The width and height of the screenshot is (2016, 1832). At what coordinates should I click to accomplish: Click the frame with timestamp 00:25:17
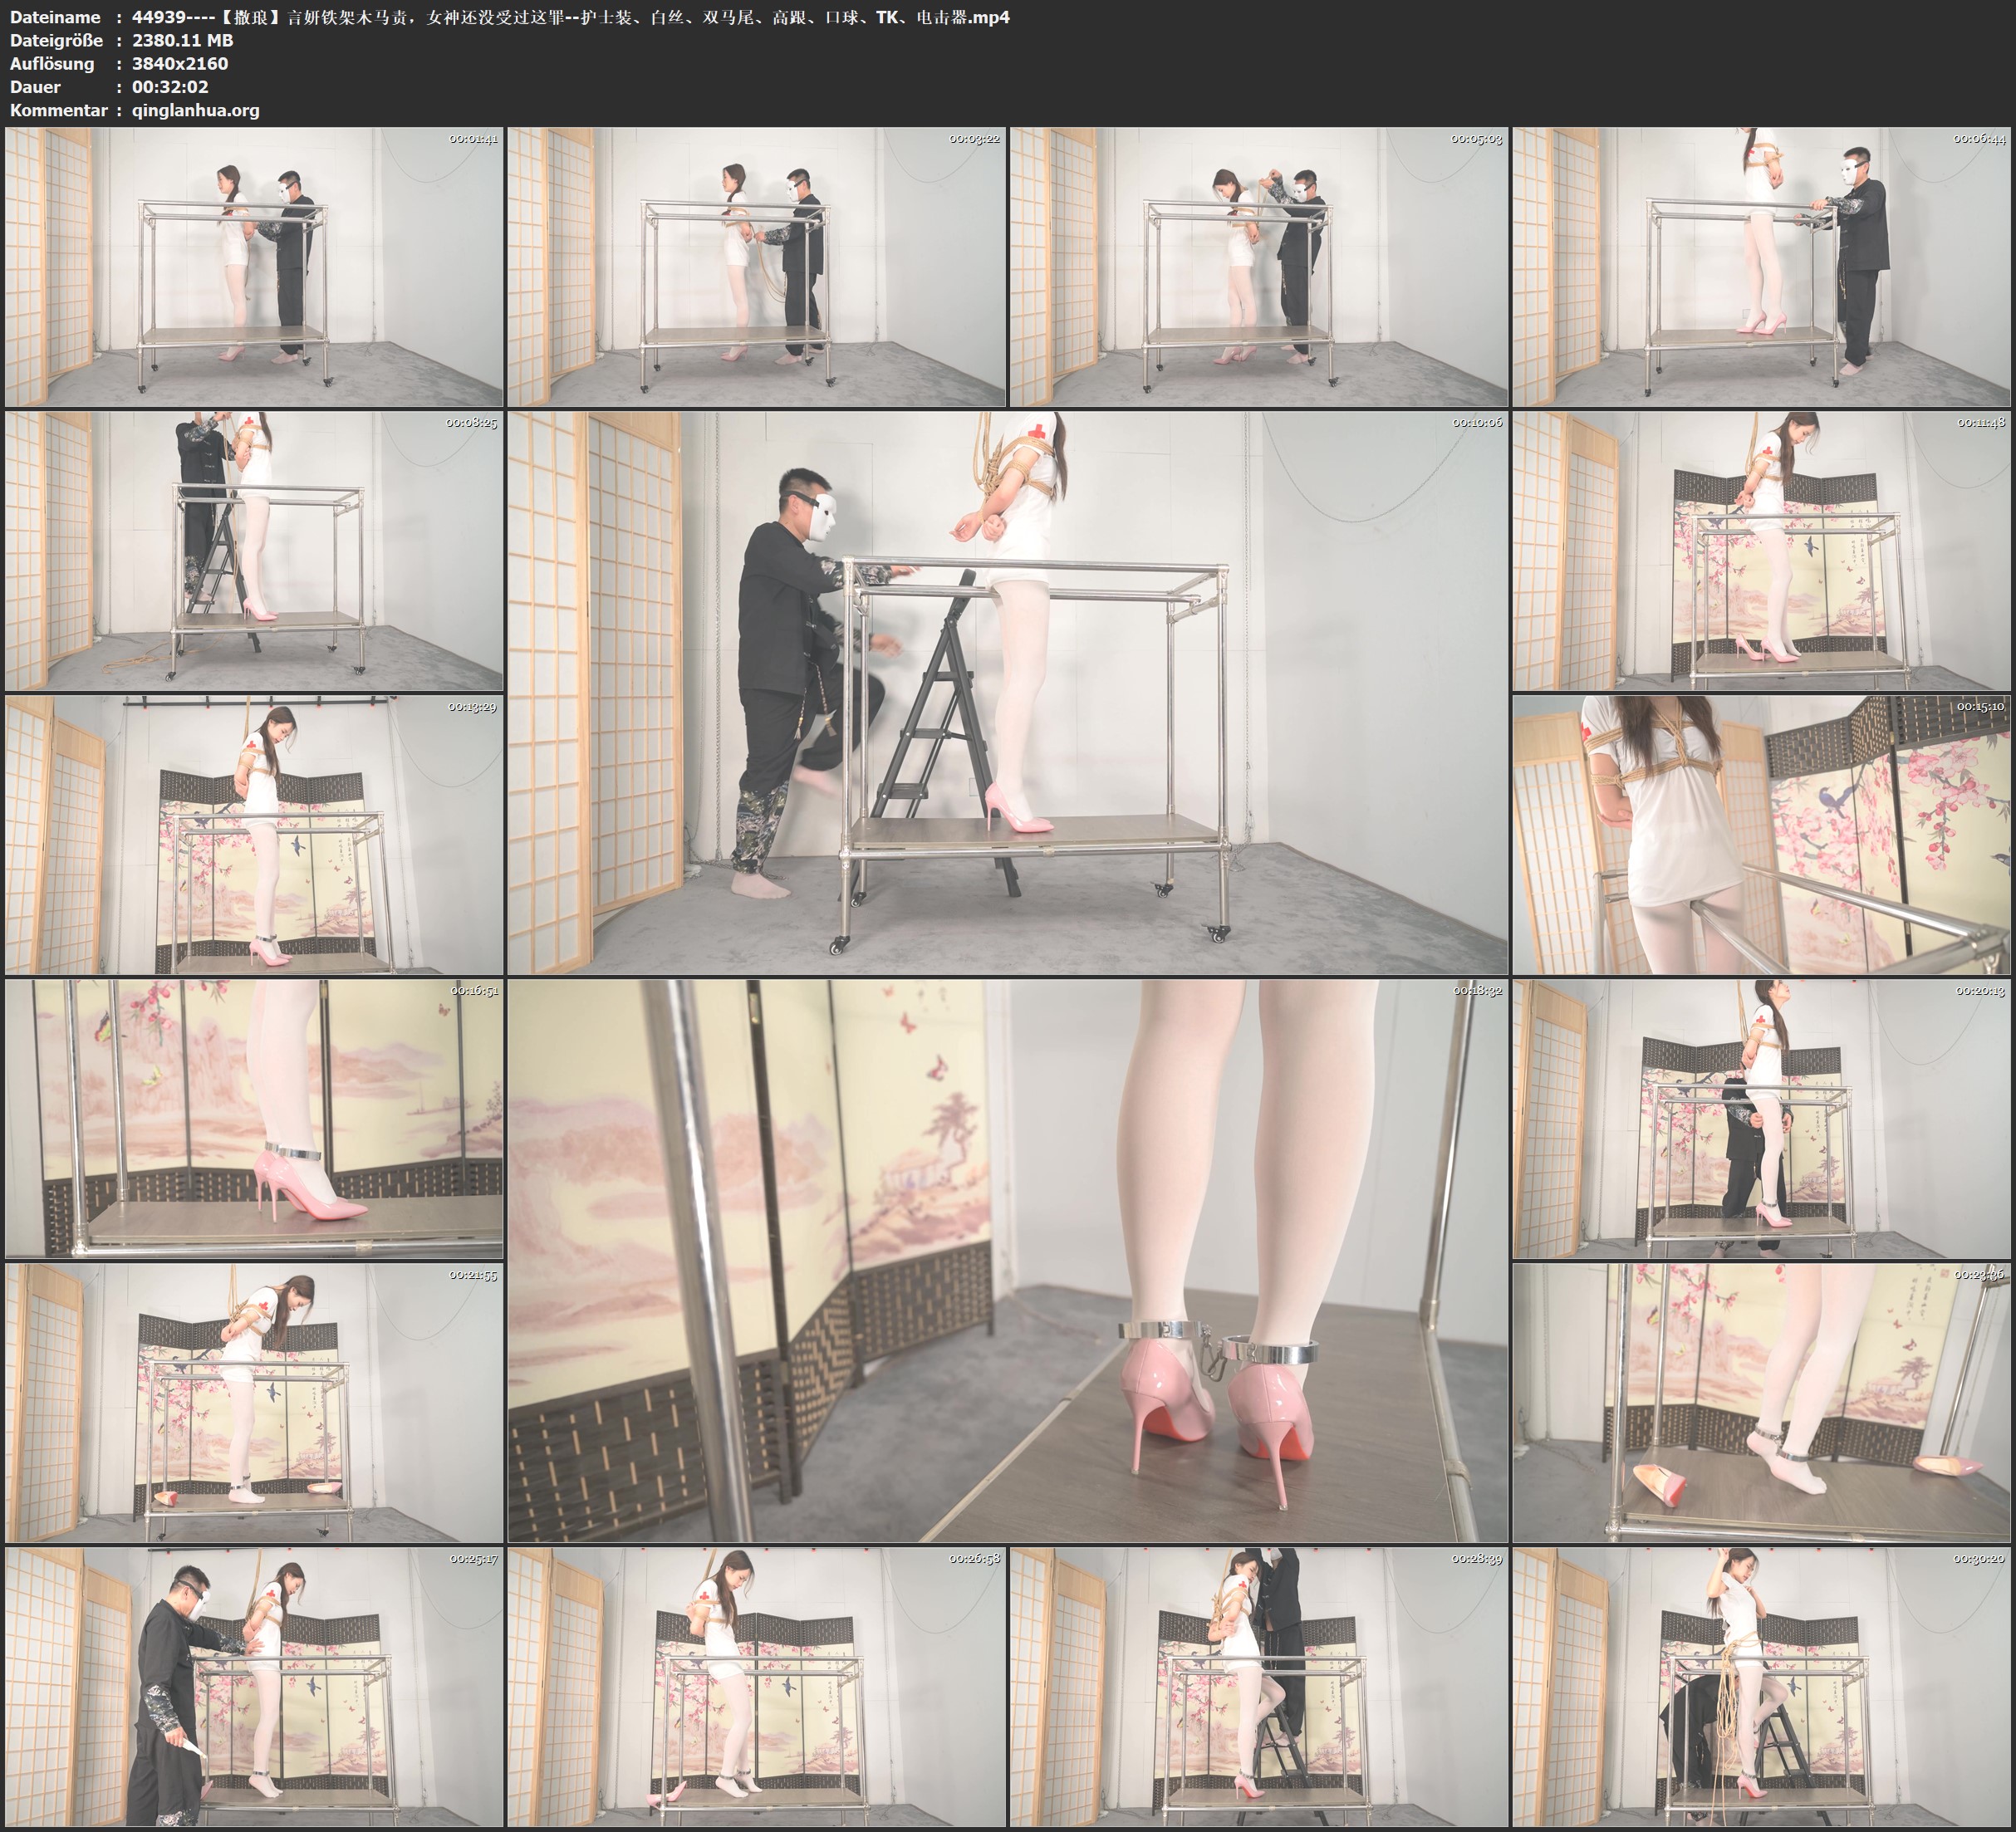254,1687
